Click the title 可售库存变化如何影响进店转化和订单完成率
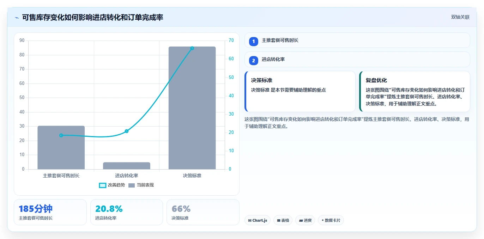 92,17
